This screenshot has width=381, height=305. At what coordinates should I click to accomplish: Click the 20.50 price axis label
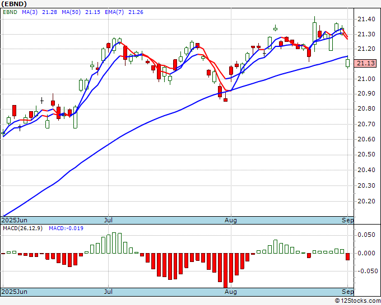coord(366,155)
